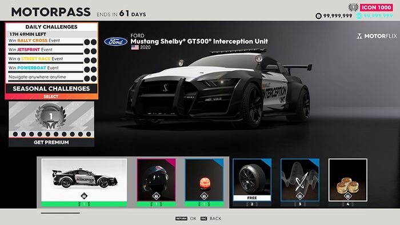Click the Daily Challenges header
This screenshot has width=400, height=225.
click(x=51, y=27)
